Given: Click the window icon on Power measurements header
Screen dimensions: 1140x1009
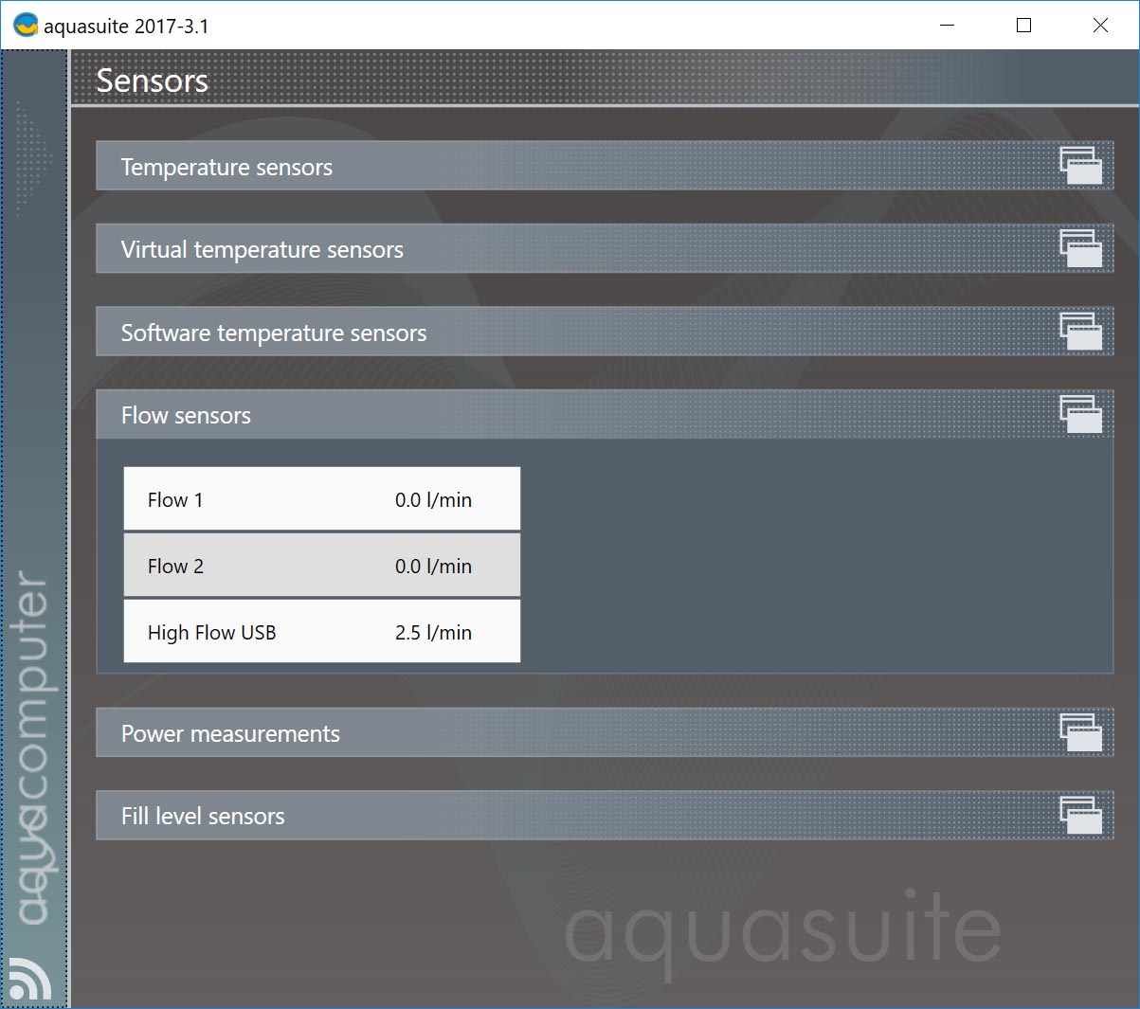Looking at the screenshot, I should pyautogui.click(x=1080, y=732).
